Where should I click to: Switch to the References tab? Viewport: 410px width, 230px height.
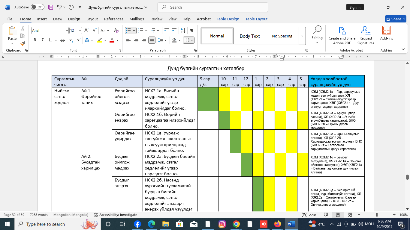[113, 19]
